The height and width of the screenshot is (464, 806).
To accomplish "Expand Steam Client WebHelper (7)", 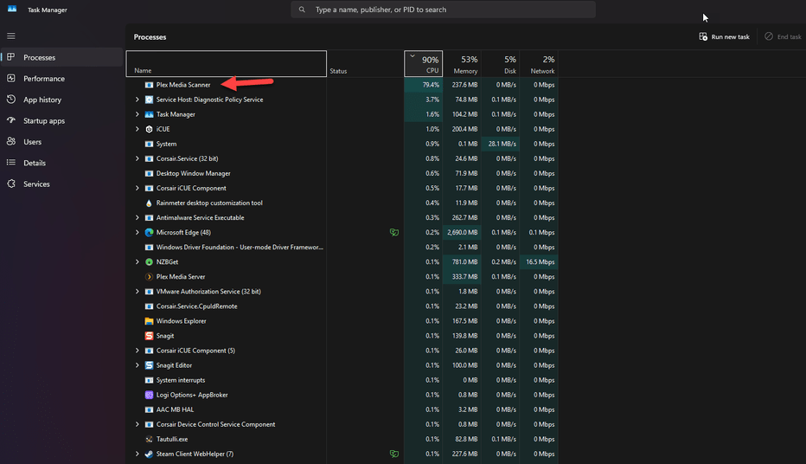I will pyautogui.click(x=138, y=454).
